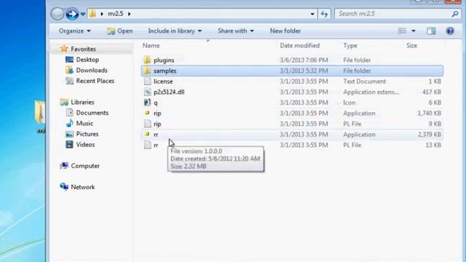
Task: Click the rrv2.5 breadcrumb in address bar
Action: coord(115,14)
